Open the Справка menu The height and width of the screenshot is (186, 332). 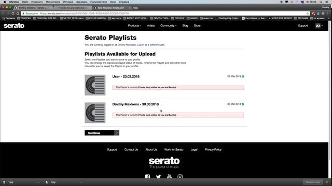[124, 2]
